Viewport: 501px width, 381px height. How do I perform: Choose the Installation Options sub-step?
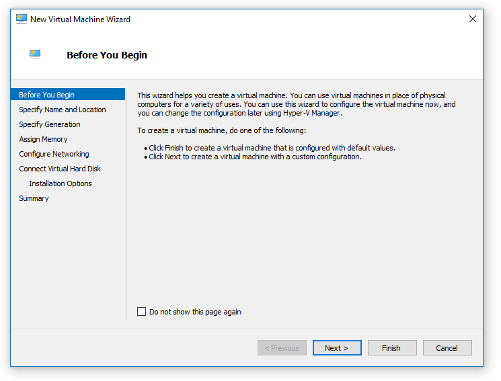[61, 183]
